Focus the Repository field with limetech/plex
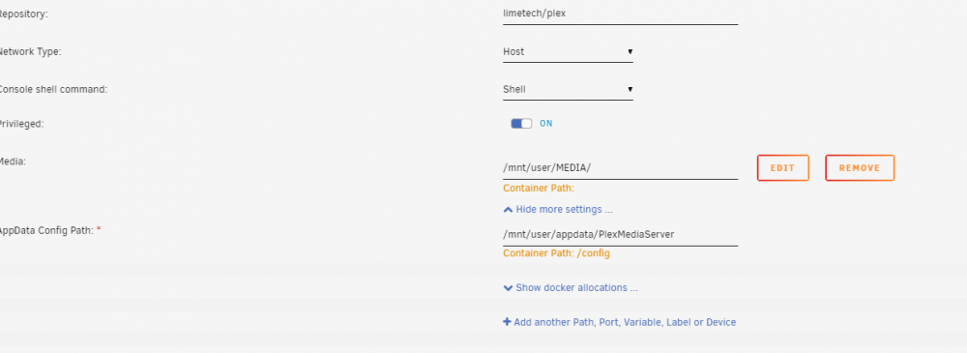 tap(621, 13)
